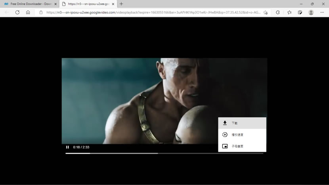The image size is (329, 185).
Task: Open collections icon in toolbar
Action: tap(300, 12)
